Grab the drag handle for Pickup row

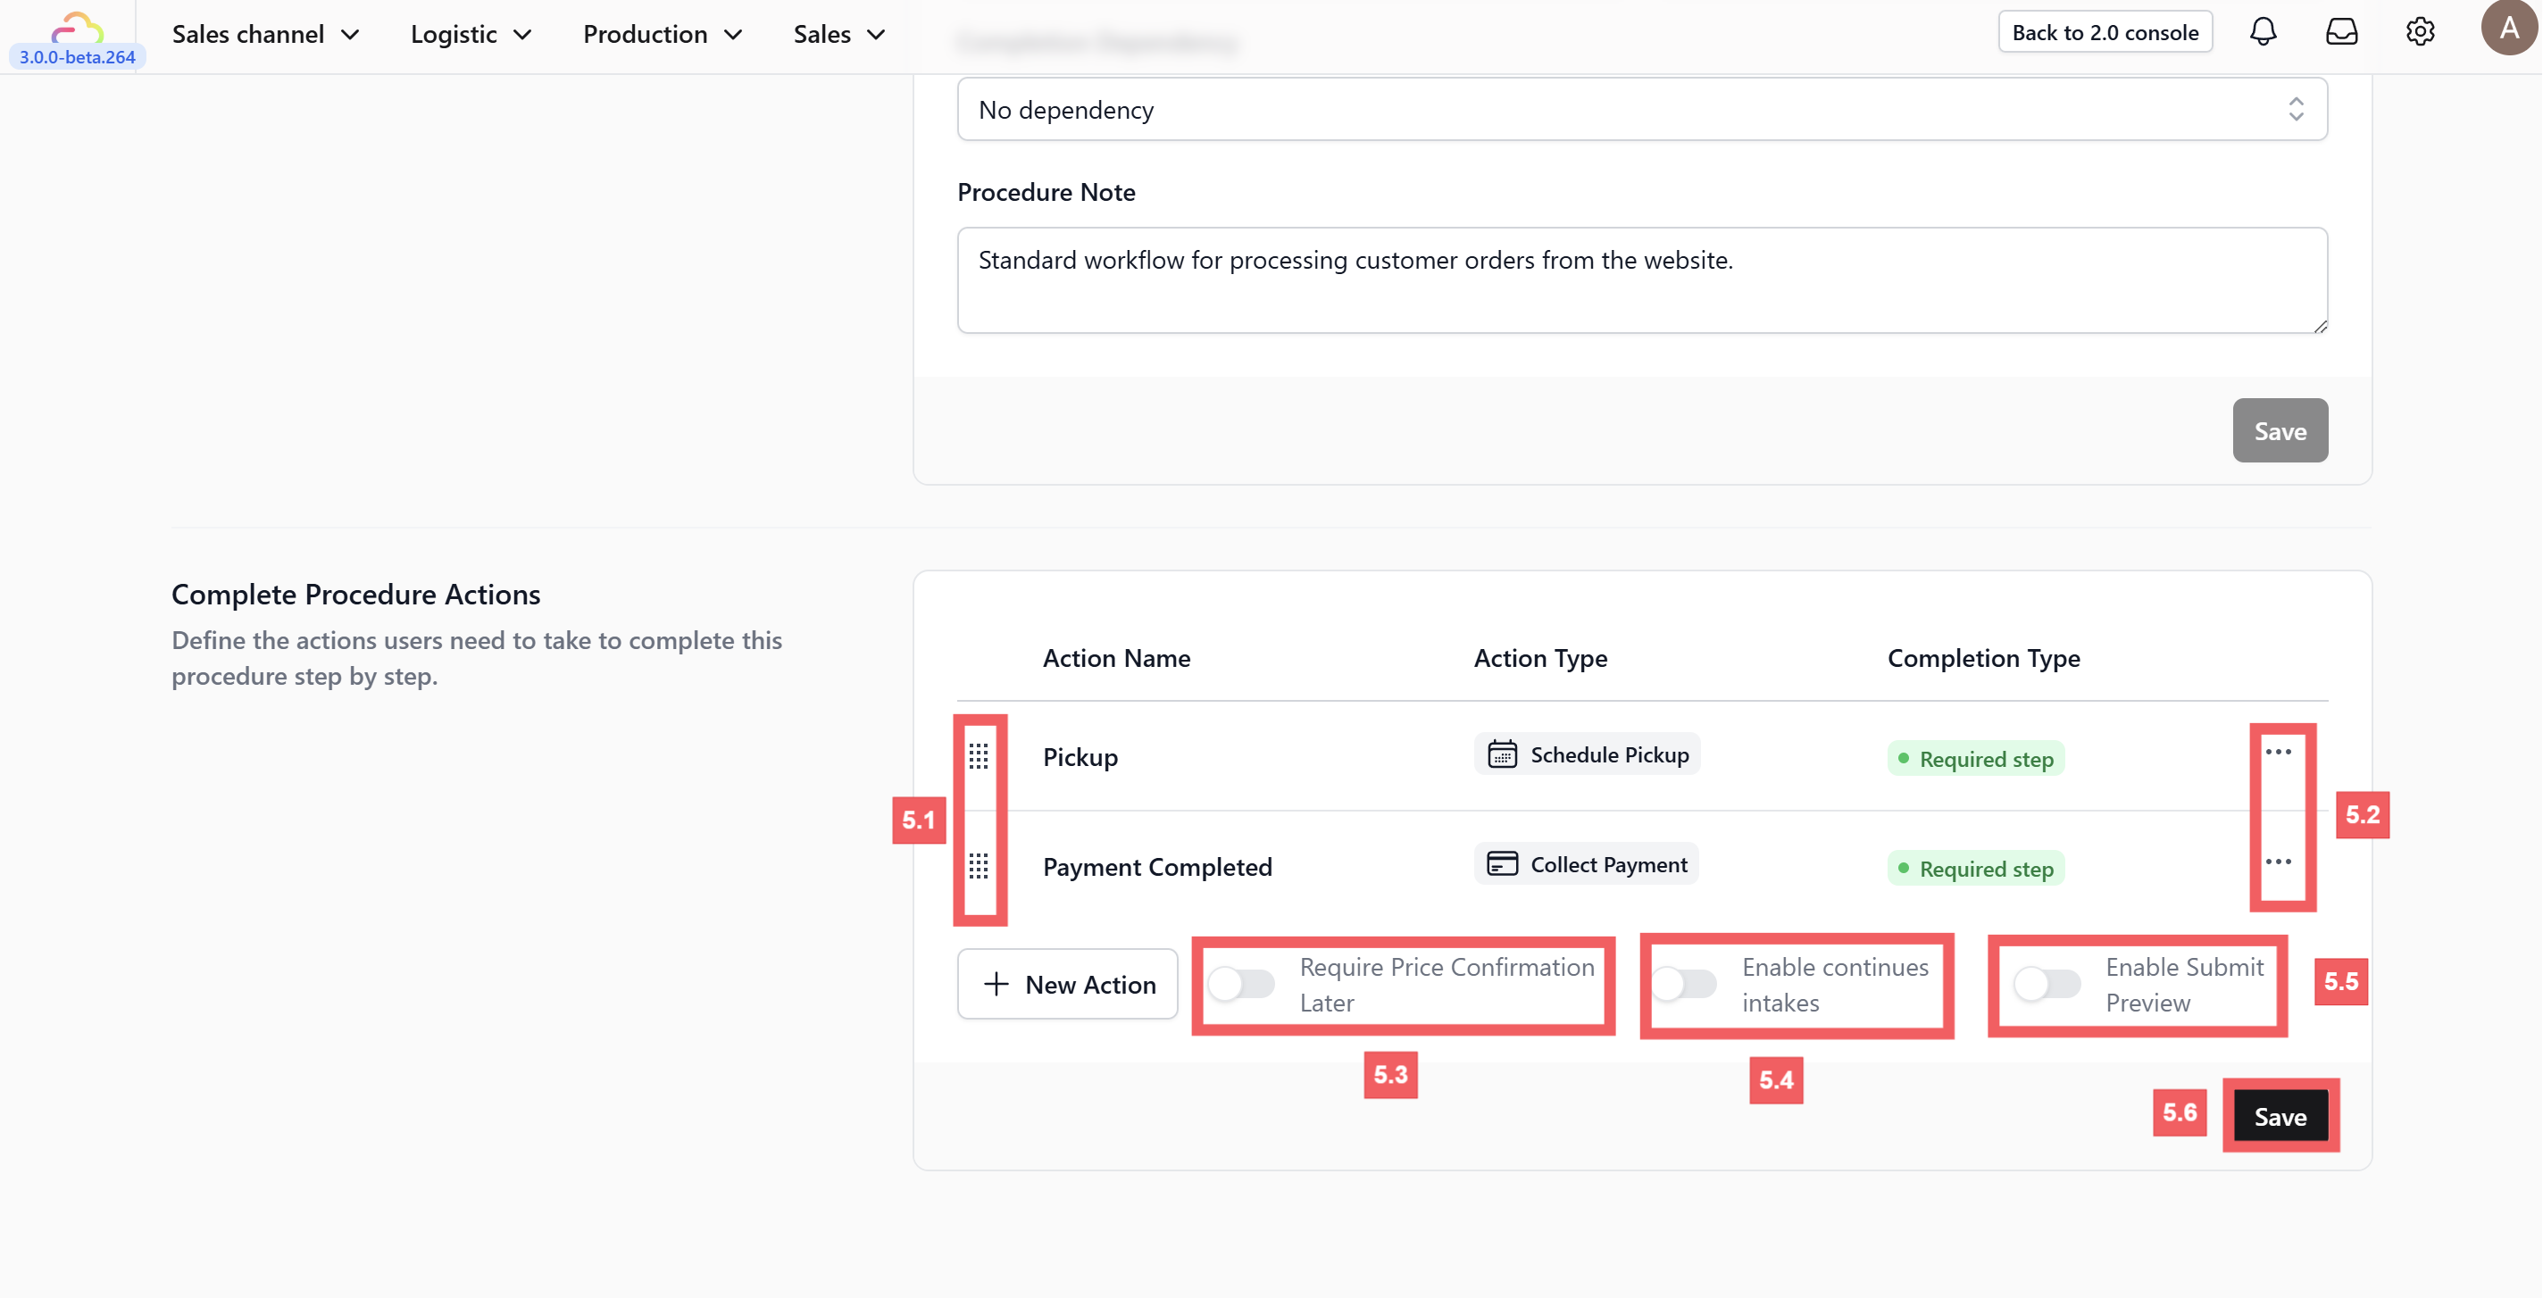pyautogui.click(x=979, y=756)
